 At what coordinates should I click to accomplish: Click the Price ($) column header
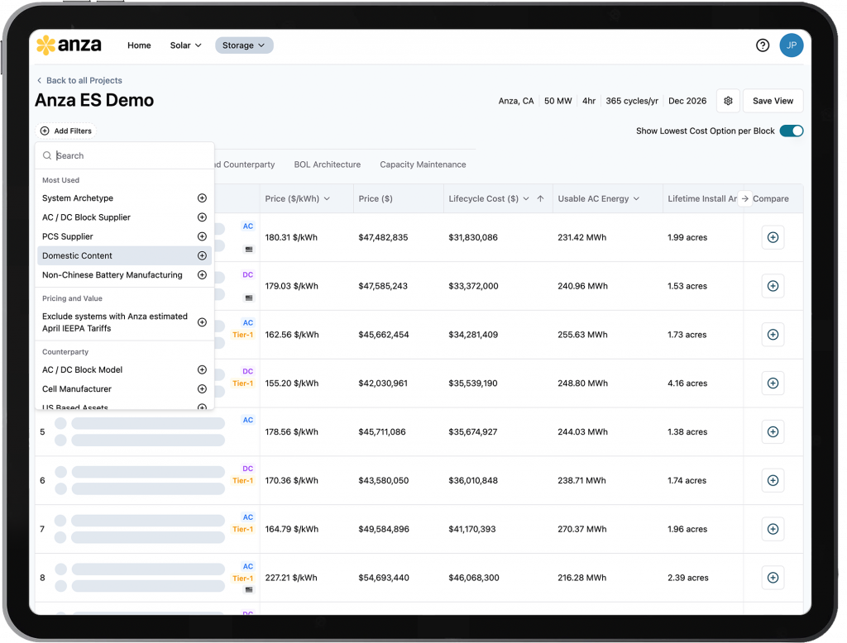pos(376,198)
